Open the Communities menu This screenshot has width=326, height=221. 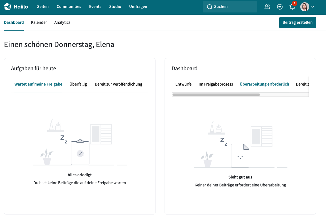(69, 7)
